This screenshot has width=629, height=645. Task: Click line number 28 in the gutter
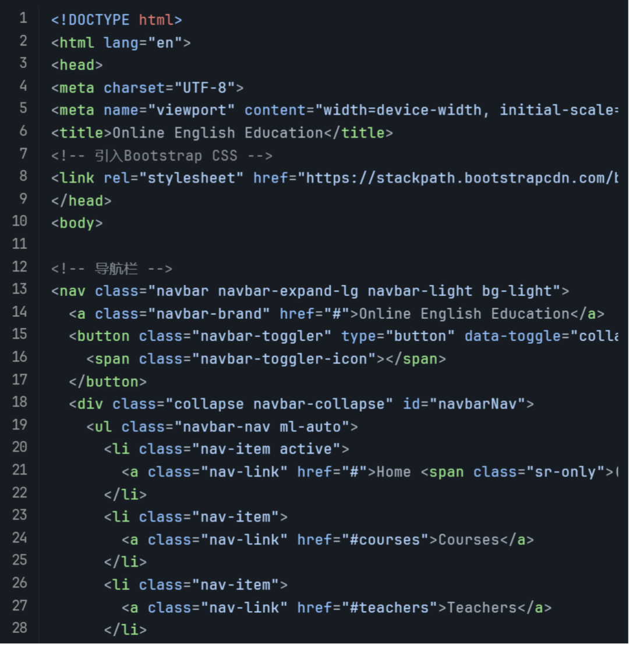click(20, 628)
